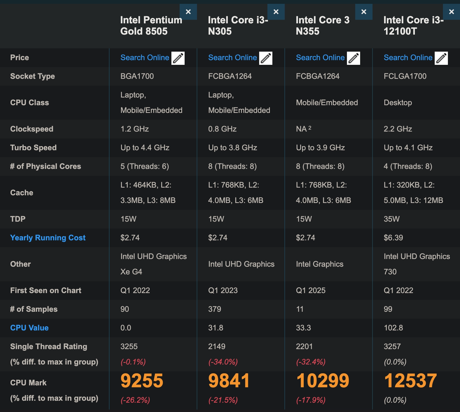460x412 pixels.
Task: Click clockspeed value 2.2 GHz
Action: coord(398,129)
